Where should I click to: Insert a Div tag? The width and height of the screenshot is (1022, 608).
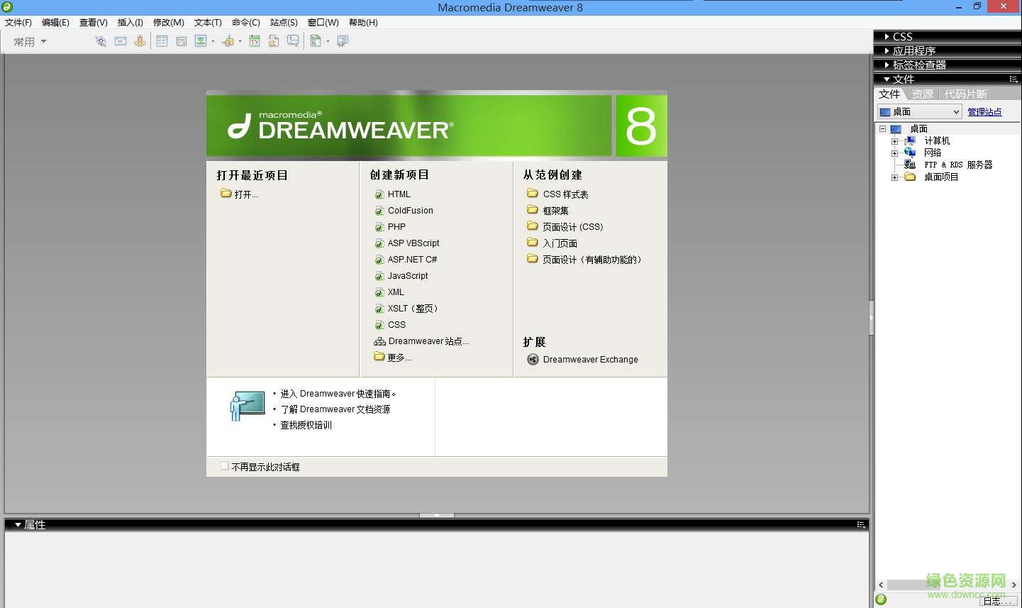pyautogui.click(x=181, y=40)
